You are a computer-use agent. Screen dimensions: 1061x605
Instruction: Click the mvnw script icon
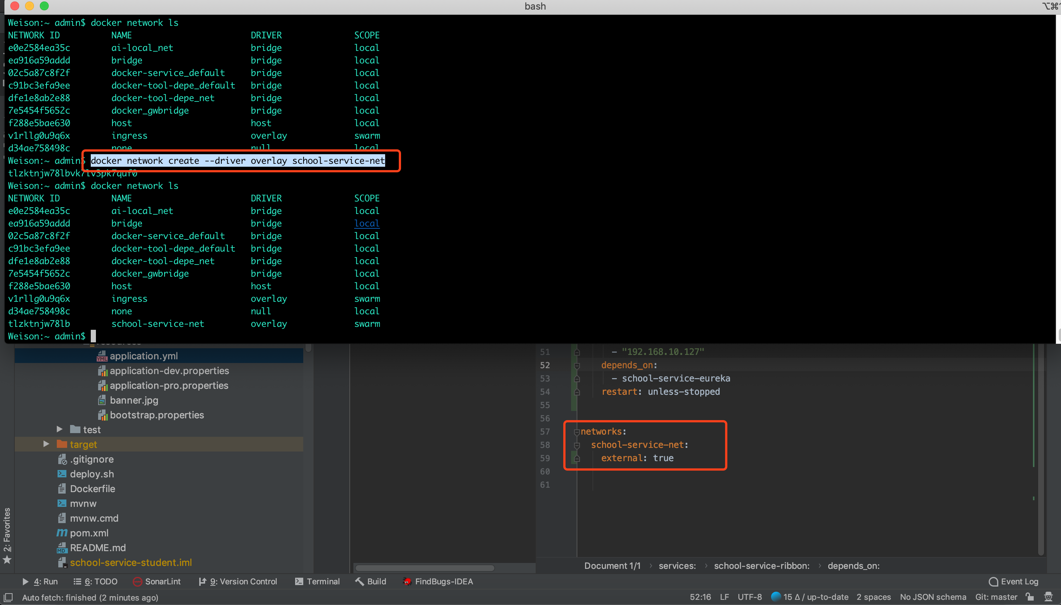coord(62,503)
